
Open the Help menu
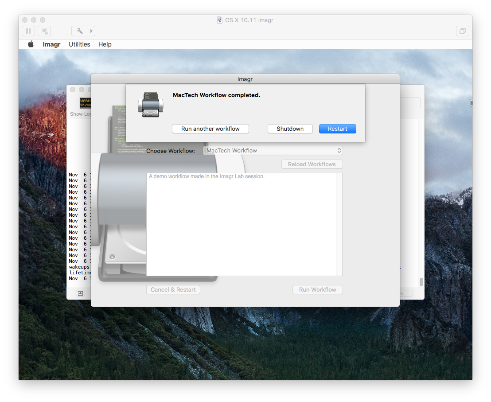tap(105, 44)
